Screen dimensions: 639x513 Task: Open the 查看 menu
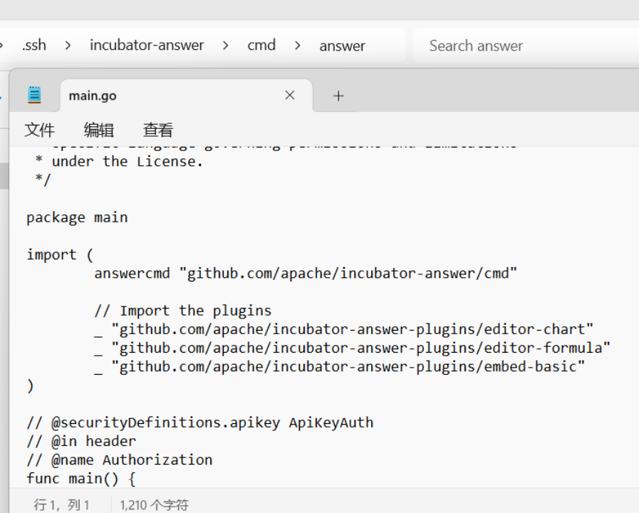pos(157,130)
